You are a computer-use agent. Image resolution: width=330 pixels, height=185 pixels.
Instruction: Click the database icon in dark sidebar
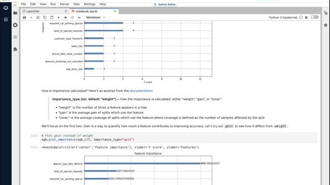point(6,20)
